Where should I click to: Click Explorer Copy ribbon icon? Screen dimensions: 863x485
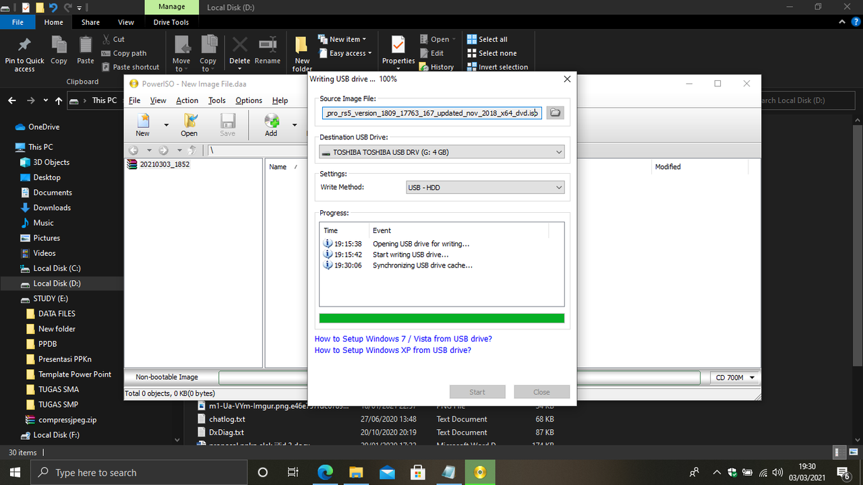coord(59,50)
